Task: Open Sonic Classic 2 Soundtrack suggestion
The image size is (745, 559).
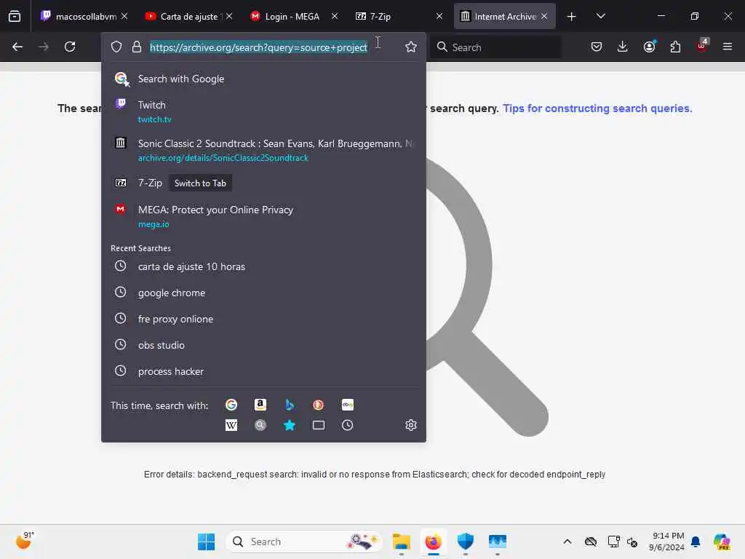Action: tap(263, 150)
